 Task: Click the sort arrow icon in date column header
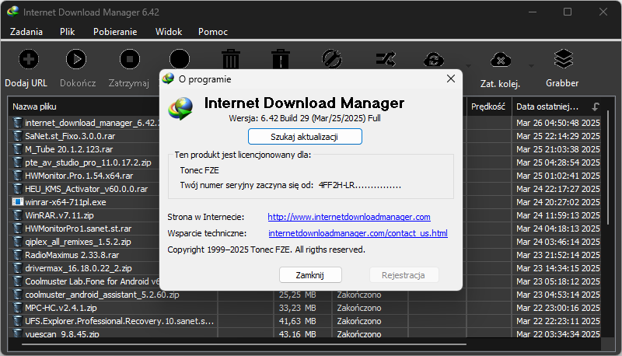pyautogui.click(x=596, y=106)
